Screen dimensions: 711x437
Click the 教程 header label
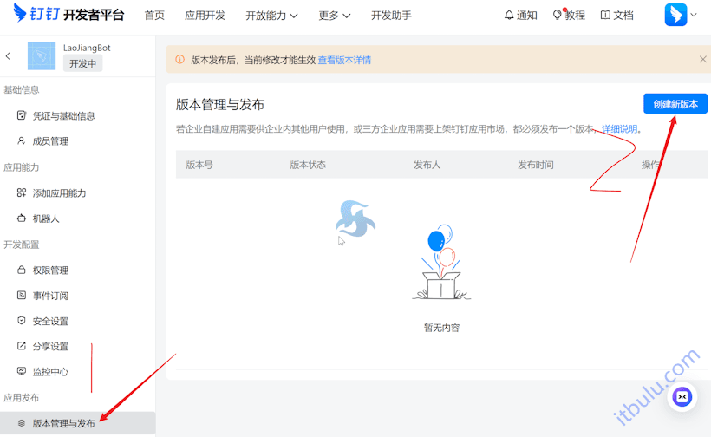point(575,16)
